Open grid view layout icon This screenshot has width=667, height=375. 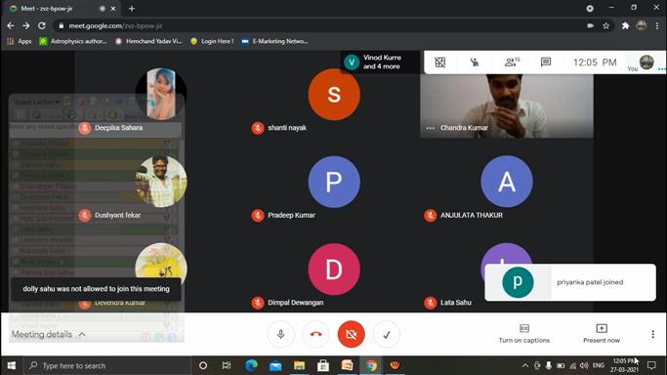439,62
